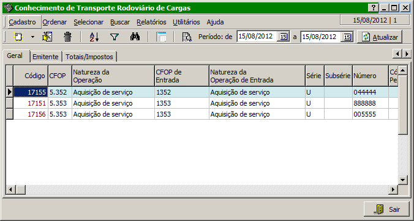Click the tab scroll left arrow

(x=397, y=54)
